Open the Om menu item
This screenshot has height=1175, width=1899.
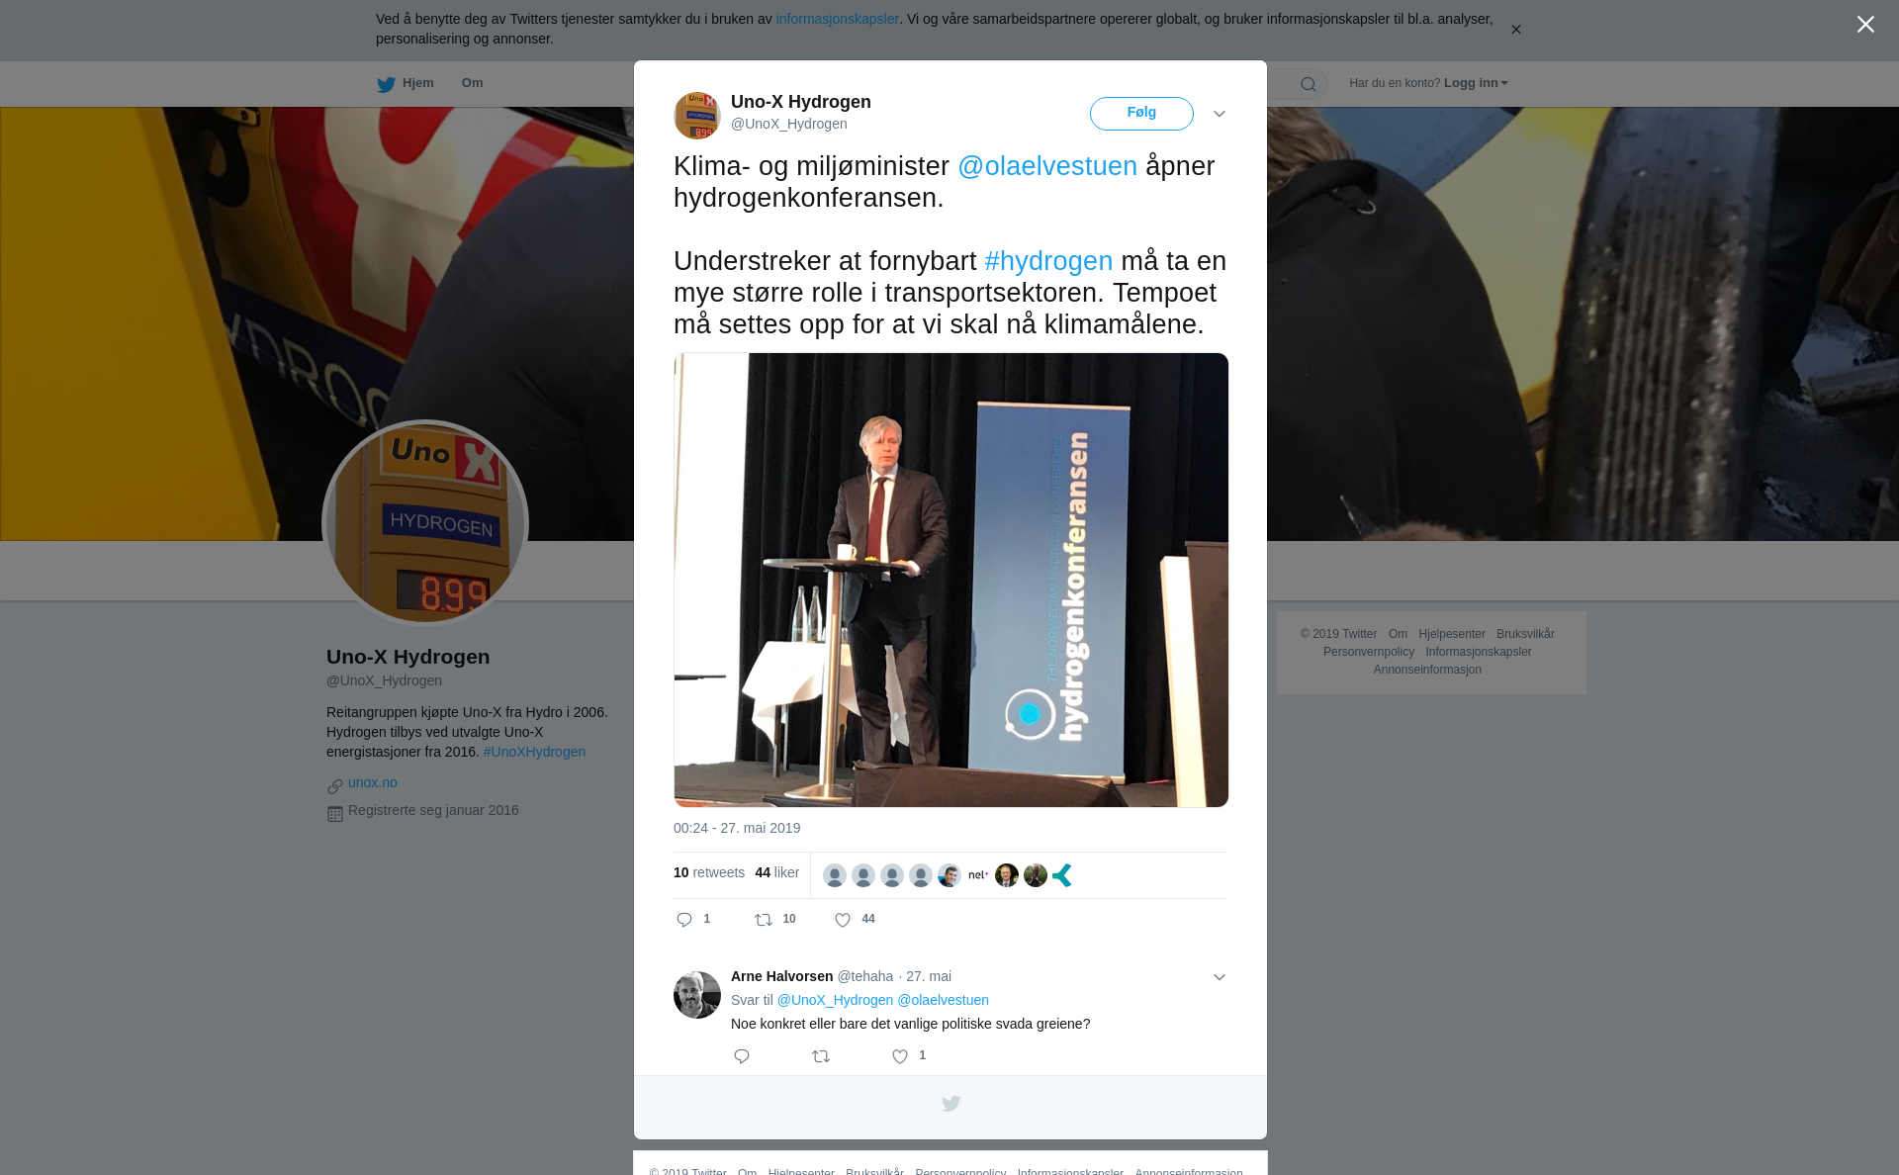pos(472,83)
